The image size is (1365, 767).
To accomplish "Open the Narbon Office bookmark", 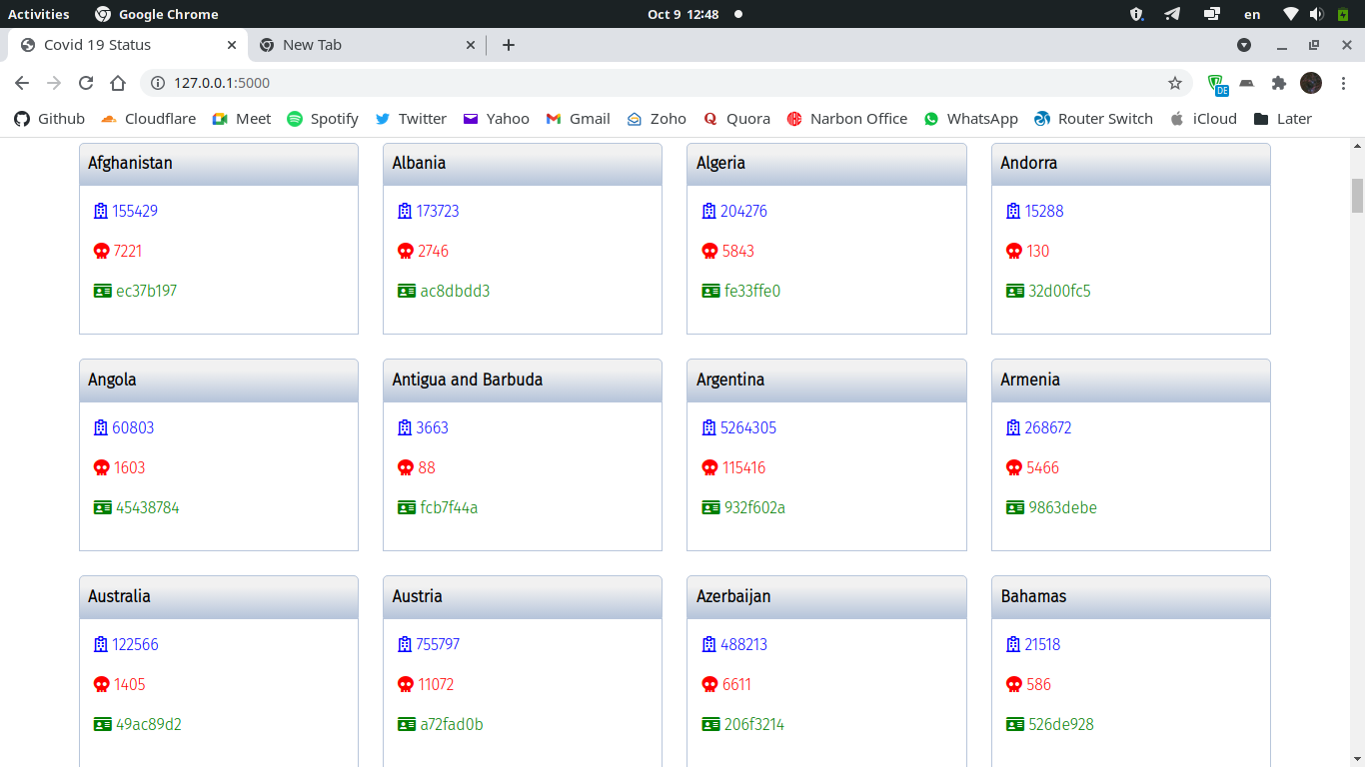I will [x=847, y=118].
